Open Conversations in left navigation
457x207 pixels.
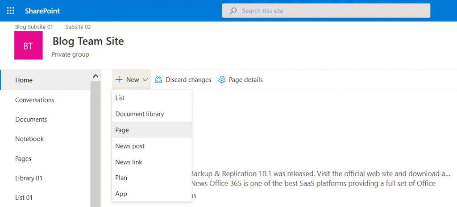[34, 100]
